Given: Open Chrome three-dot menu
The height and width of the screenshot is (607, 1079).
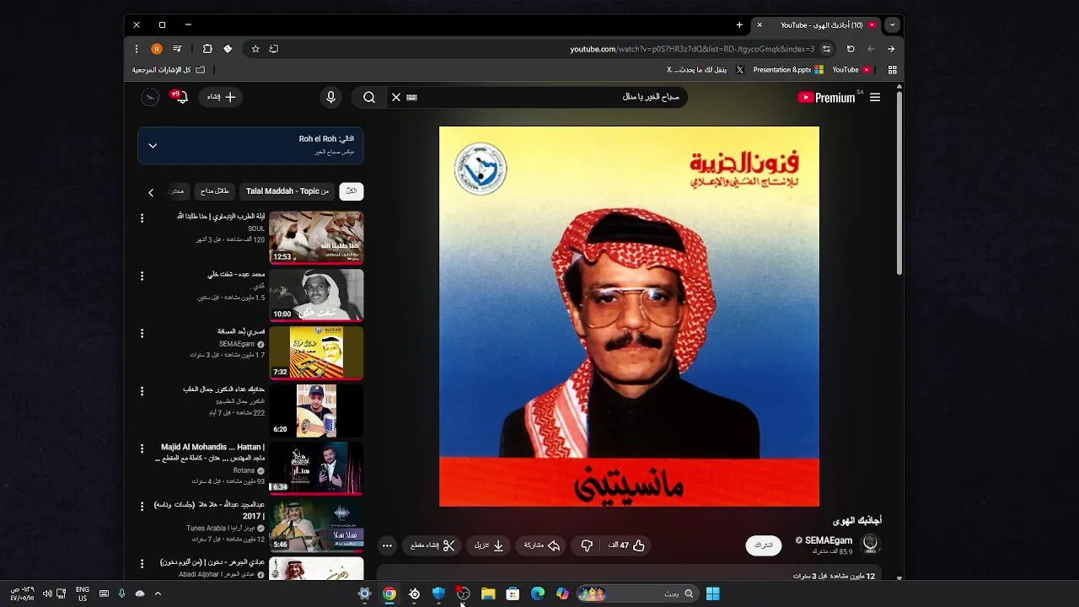Looking at the screenshot, I should click(137, 49).
